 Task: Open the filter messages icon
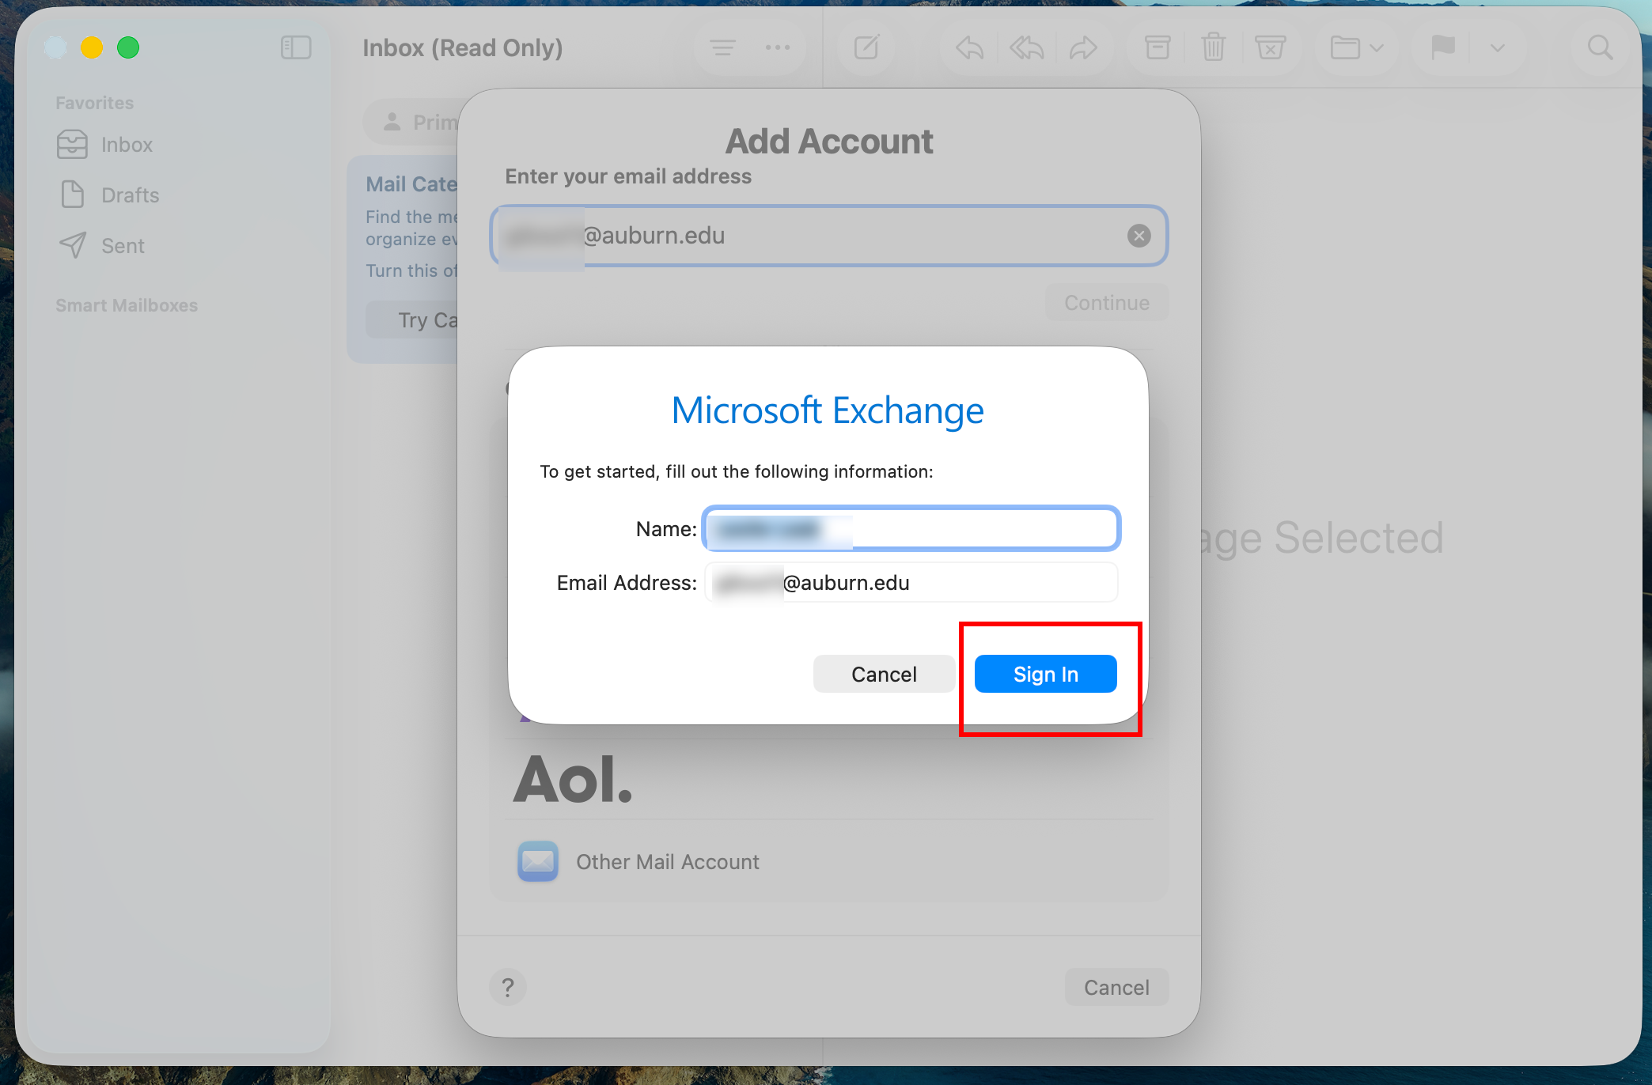(x=722, y=47)
